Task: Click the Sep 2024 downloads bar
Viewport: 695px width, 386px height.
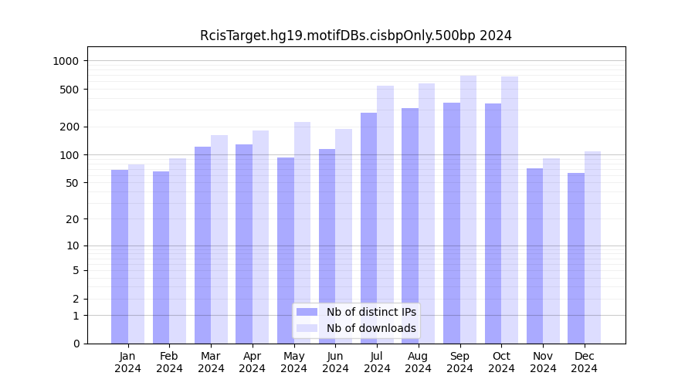Action: click(x=468, y=208)
